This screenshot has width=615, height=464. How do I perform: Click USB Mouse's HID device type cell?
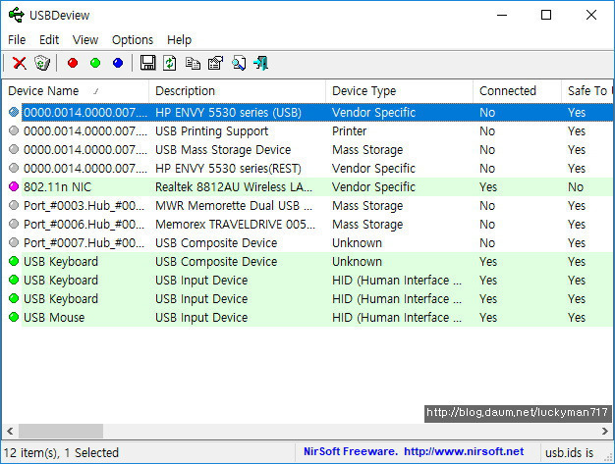397,317
